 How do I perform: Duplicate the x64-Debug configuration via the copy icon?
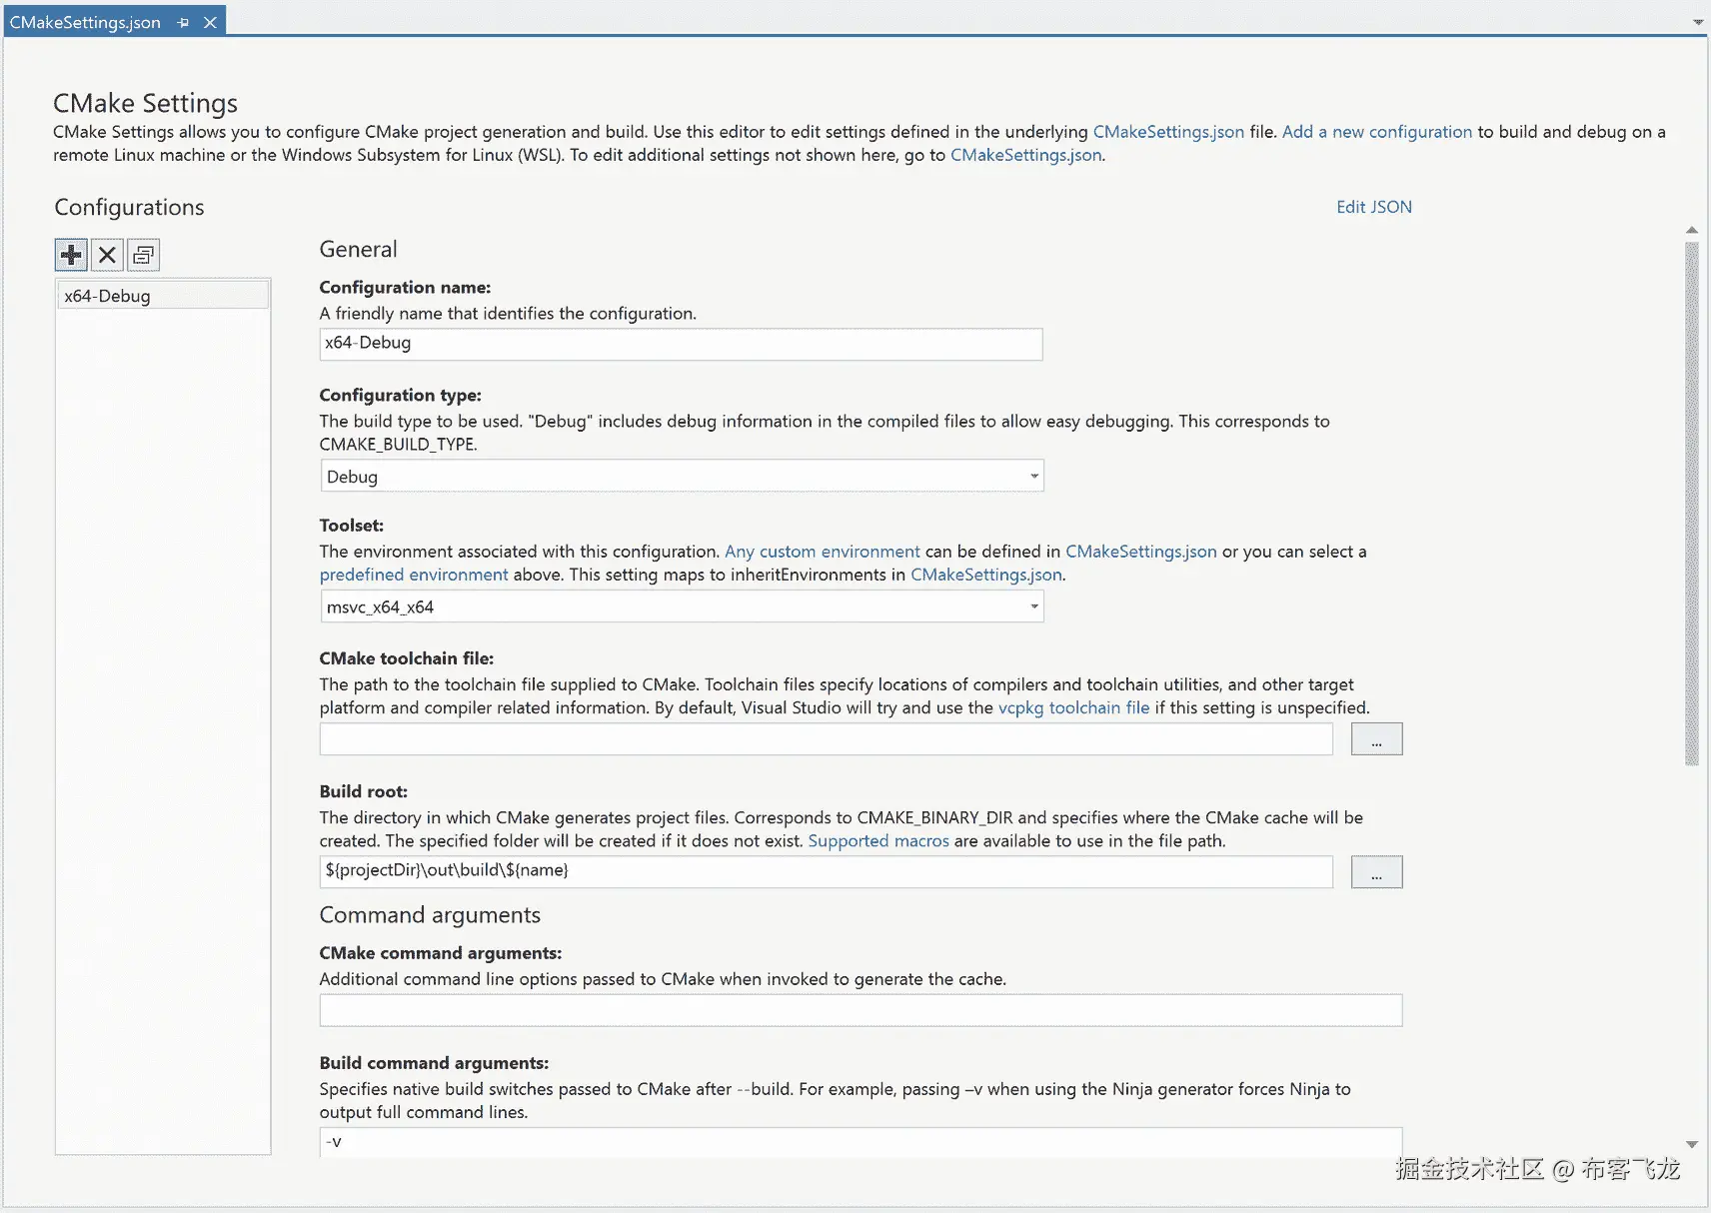pyautogui.click(x=143, y=255)
